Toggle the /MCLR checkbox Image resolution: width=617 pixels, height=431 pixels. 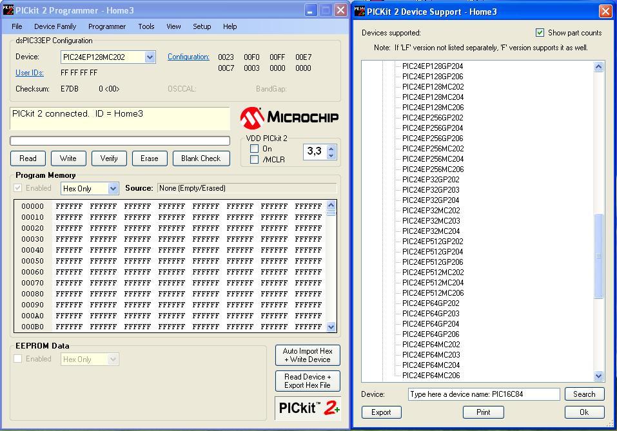point(254,159)
